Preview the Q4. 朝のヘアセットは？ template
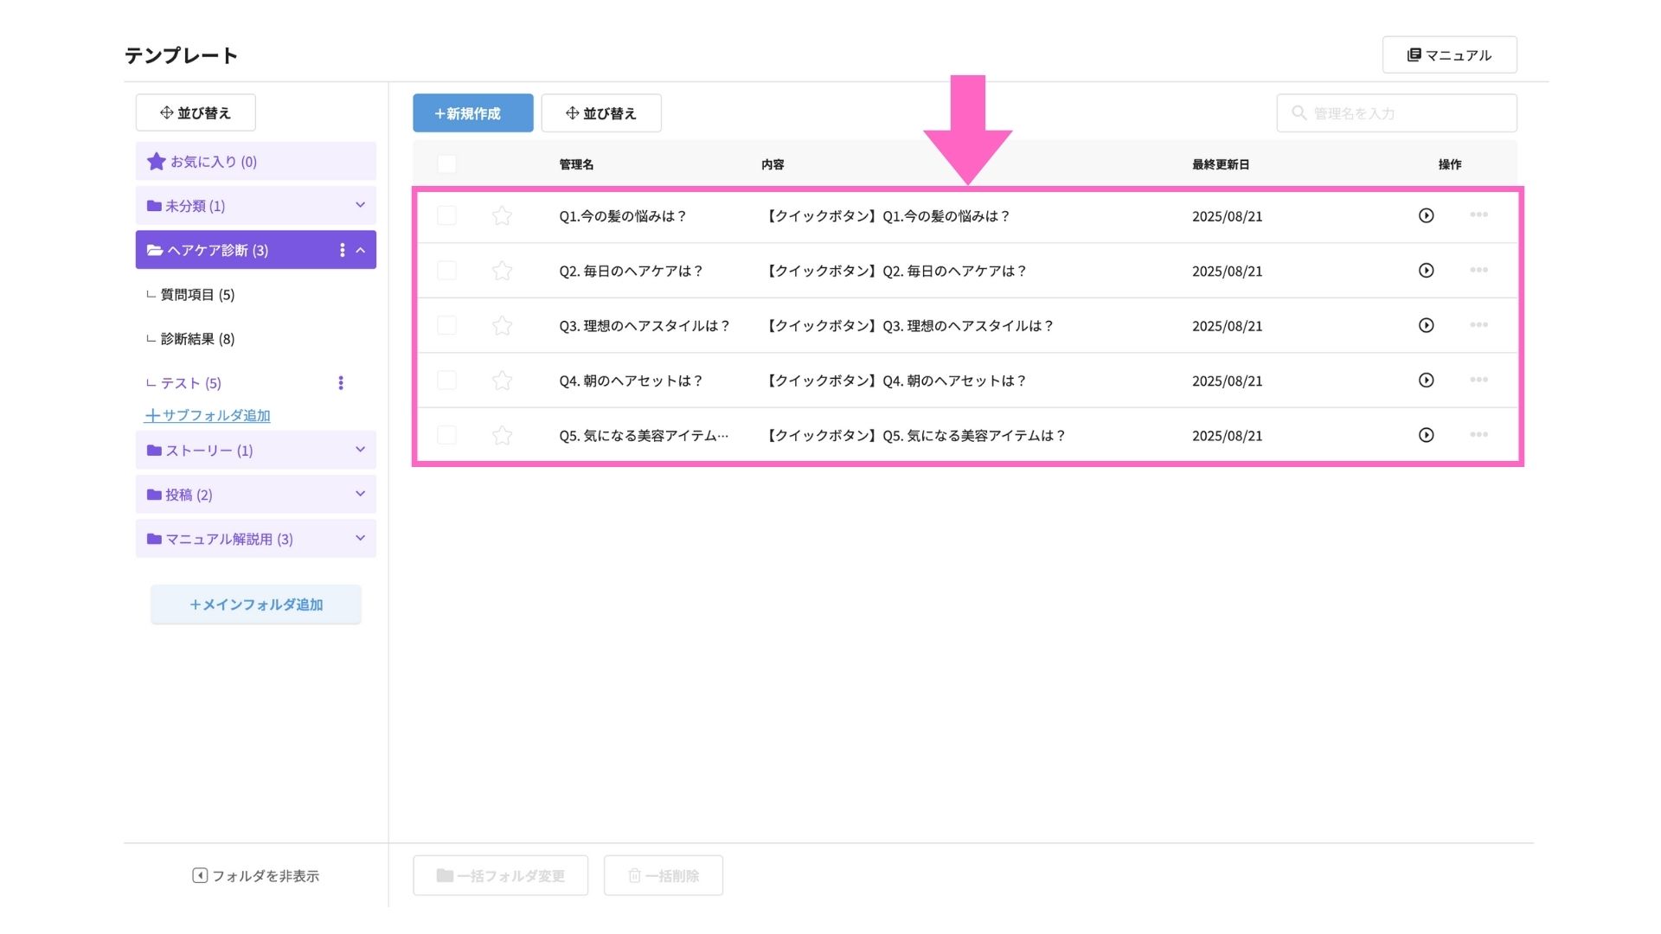 click(x=1427, y=380)
